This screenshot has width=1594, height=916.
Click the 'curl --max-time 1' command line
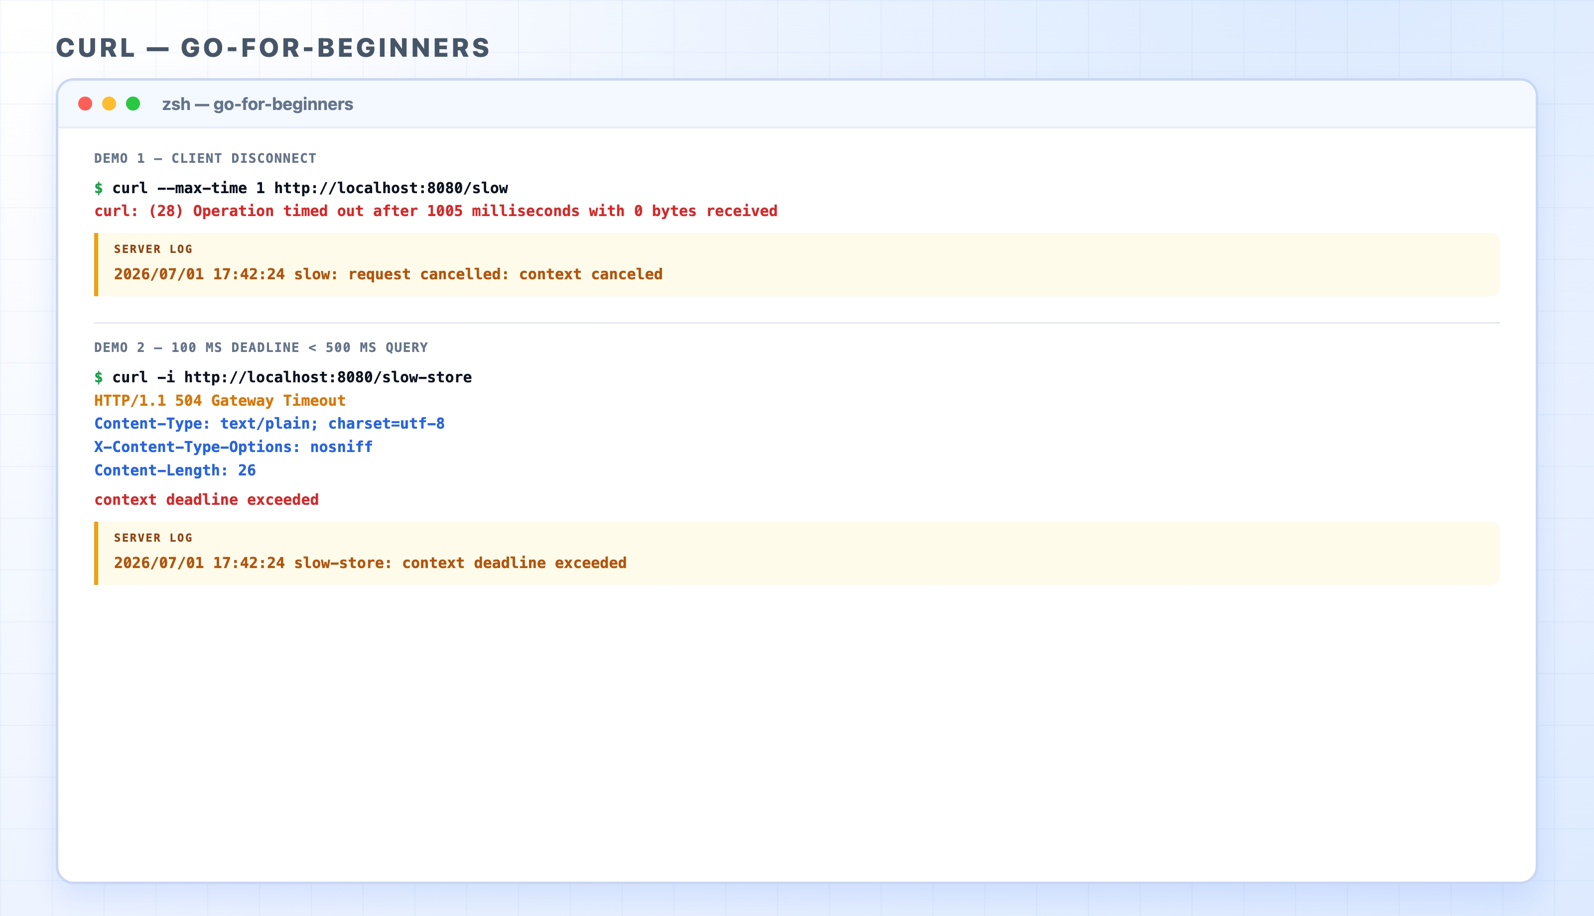(310, 188)
